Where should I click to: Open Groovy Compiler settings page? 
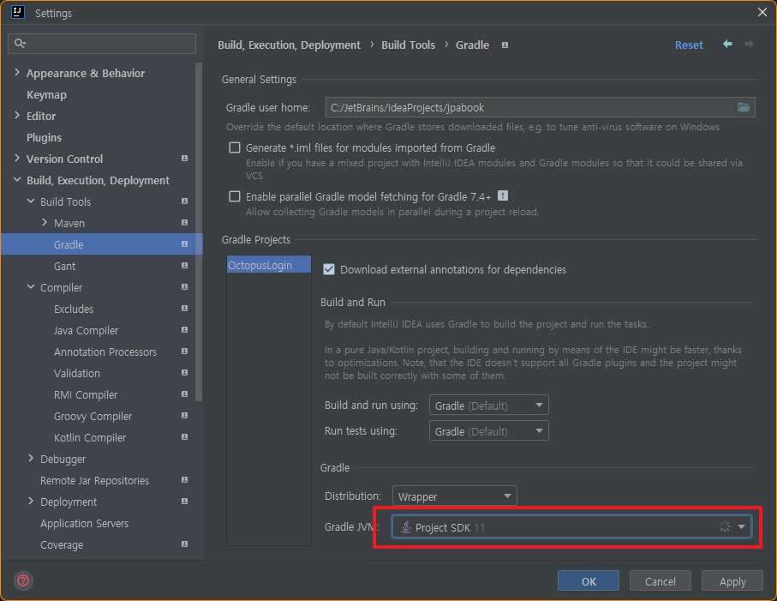click(93, 416)
